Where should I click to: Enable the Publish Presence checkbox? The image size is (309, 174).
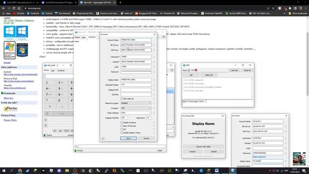coord(122,122)
